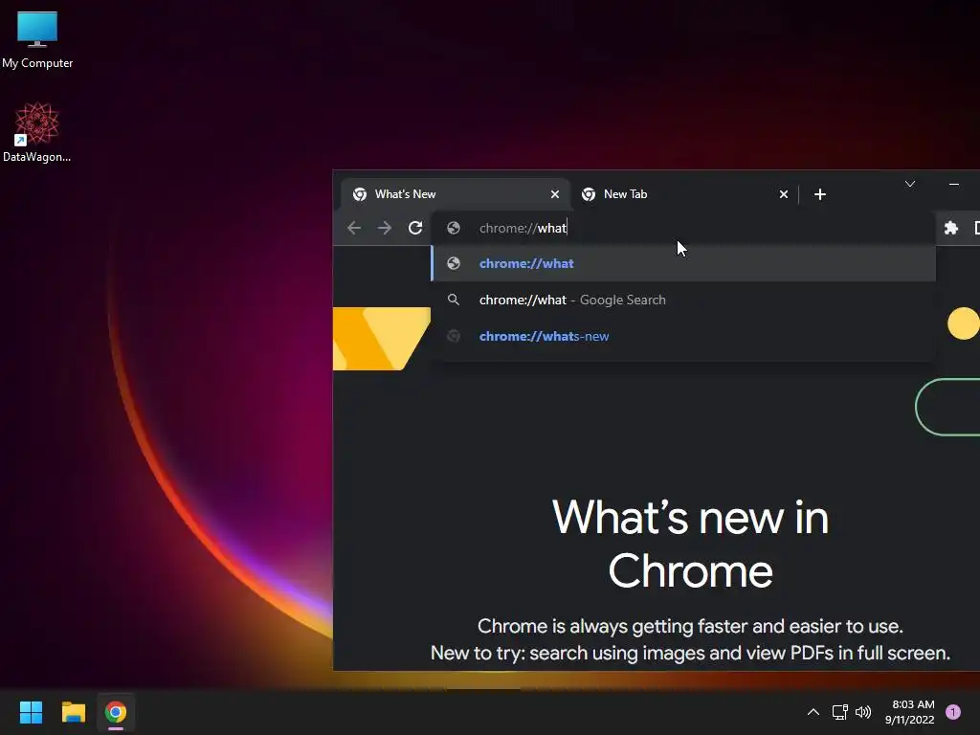
Task: Open the My Computer desktop icon
Action: coord(37,40)
